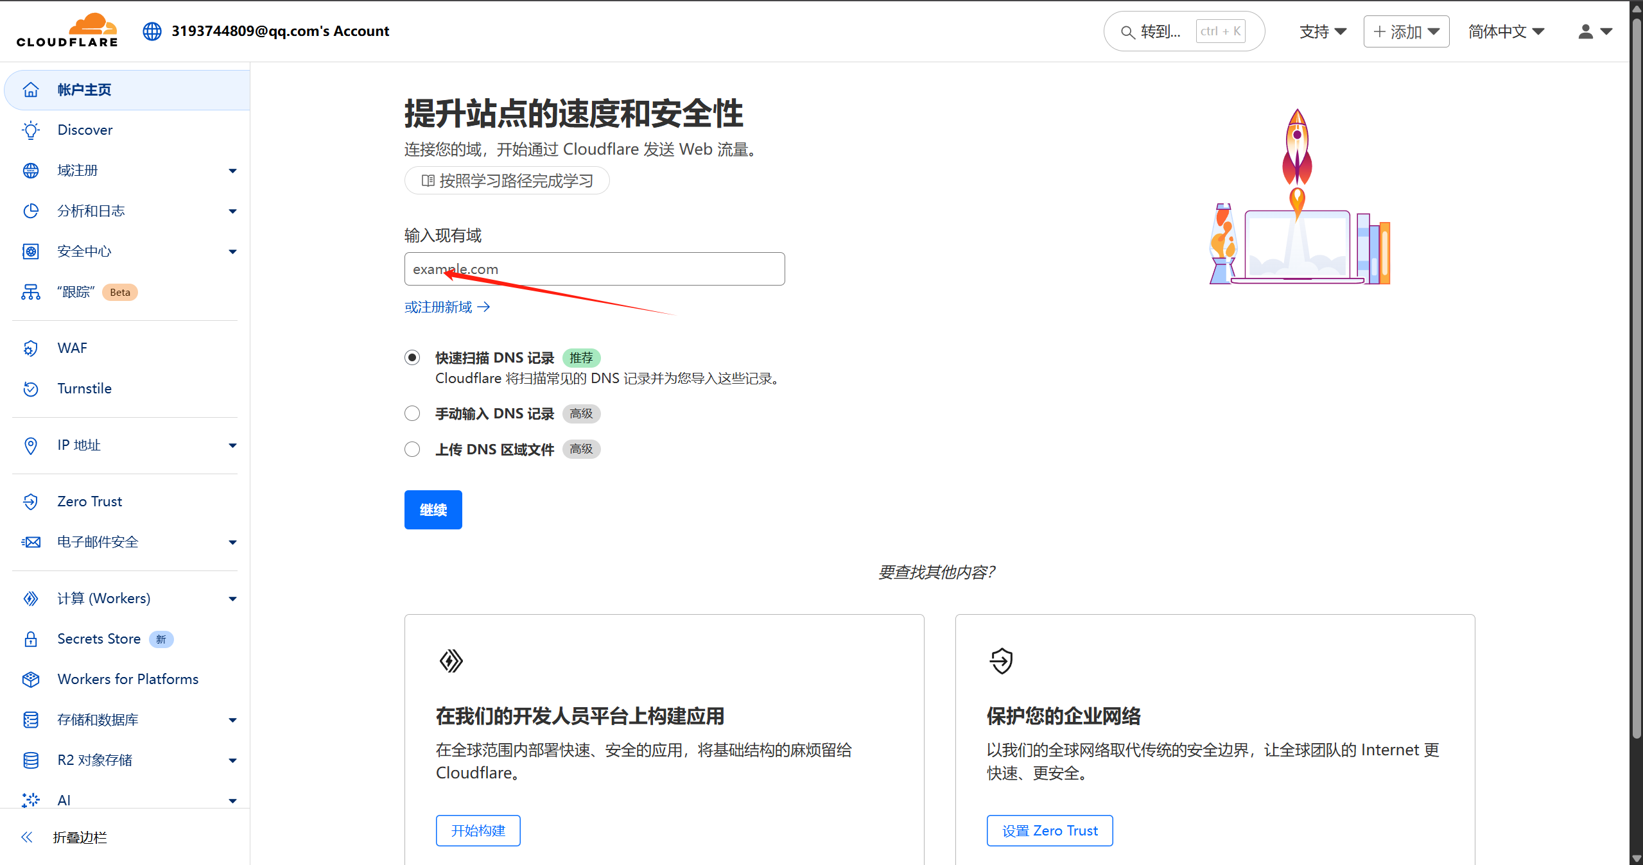Click the Cloudflare logo
The height and width of the screenshot is (865, 1643).
pyautogui.click(x=67, y=30)
